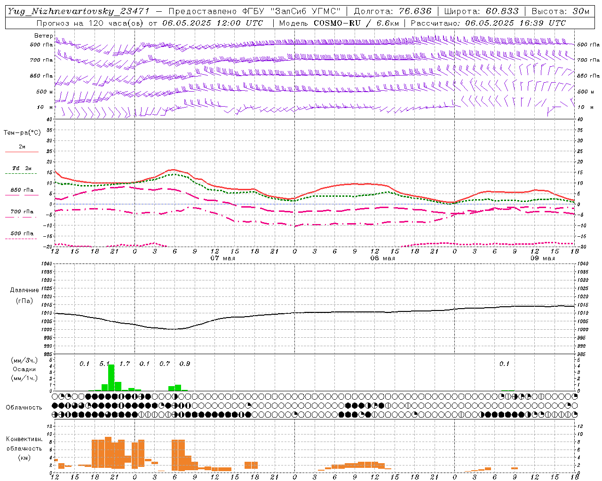Click the 700 гПа temperature legend entry
This screenshot has height=481, width=602.
(x=22, y=212)
